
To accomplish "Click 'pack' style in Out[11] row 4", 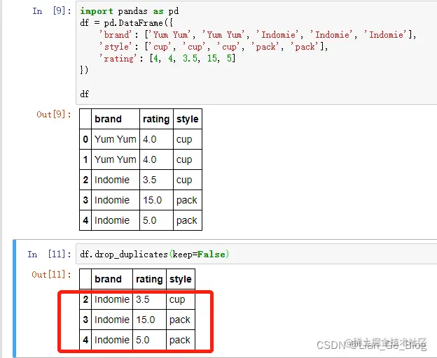I will point(180,341).
